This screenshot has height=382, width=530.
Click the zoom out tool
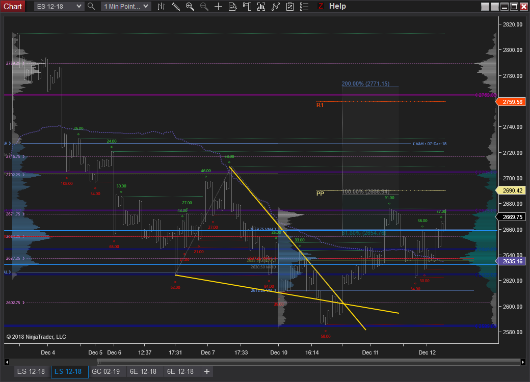tap(204, 7)
